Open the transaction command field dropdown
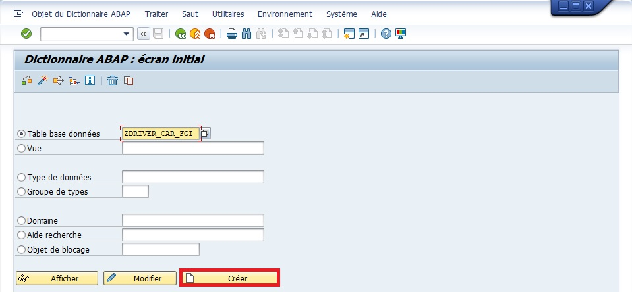This screenshot has width=632, height=292. pyautogui.click(x=127, y=34)
